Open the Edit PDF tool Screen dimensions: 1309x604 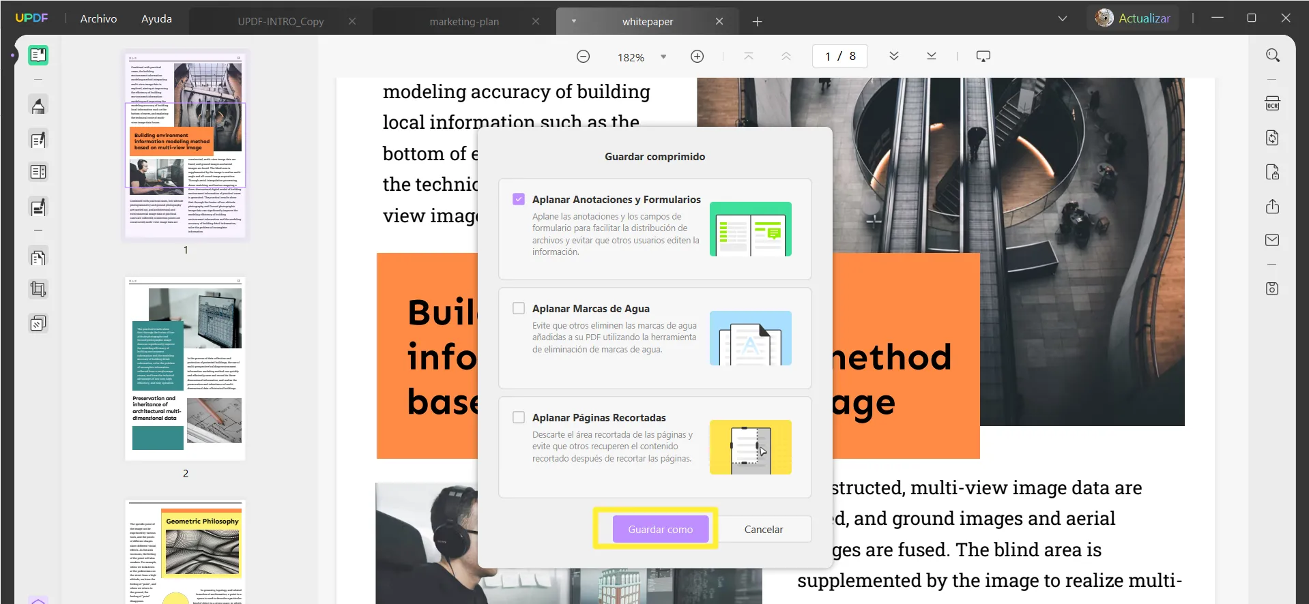(38, 140)
